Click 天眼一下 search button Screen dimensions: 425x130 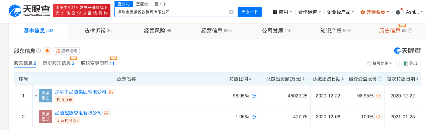pyautogui.click(x=250, y=12)
